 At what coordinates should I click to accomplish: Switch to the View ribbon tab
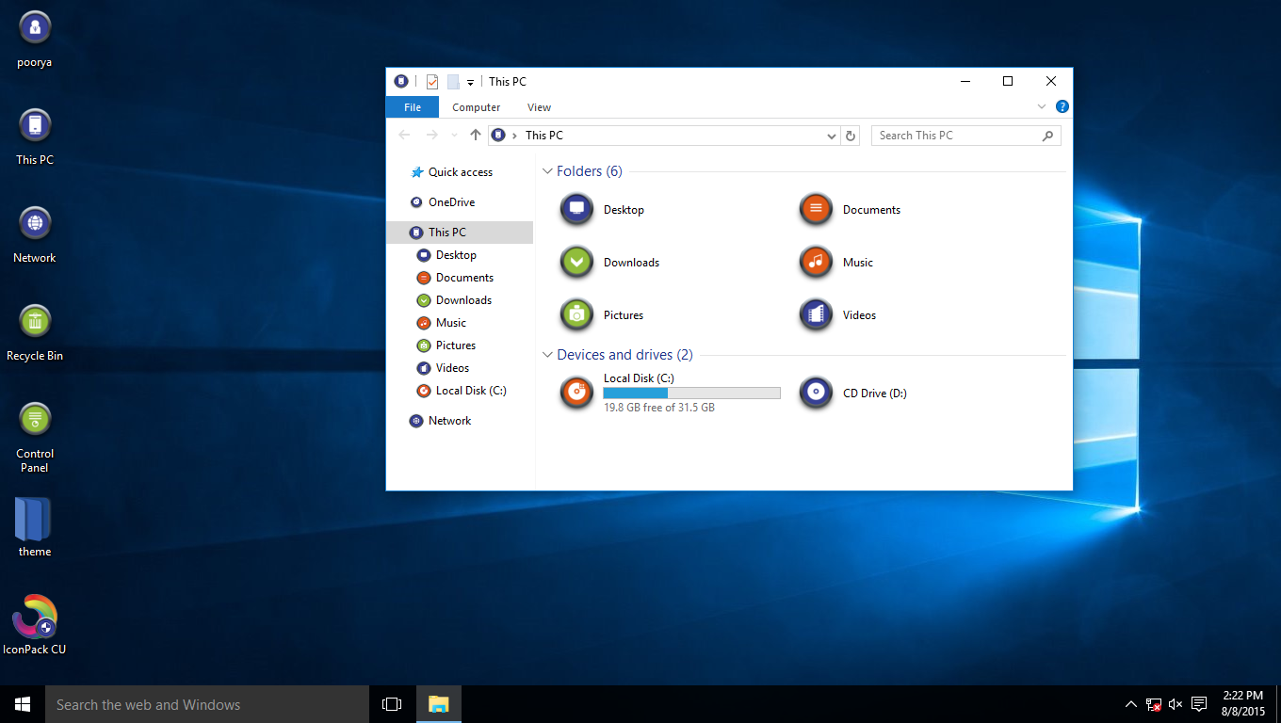click(x=539, y=106)
